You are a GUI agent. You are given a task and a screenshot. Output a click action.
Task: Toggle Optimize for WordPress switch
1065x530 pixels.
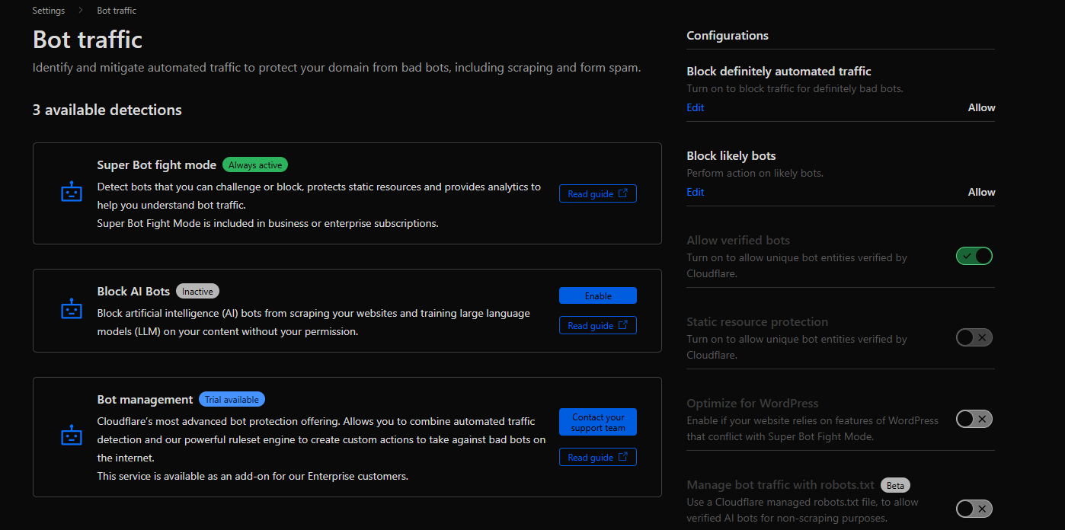tap(974, 419)
